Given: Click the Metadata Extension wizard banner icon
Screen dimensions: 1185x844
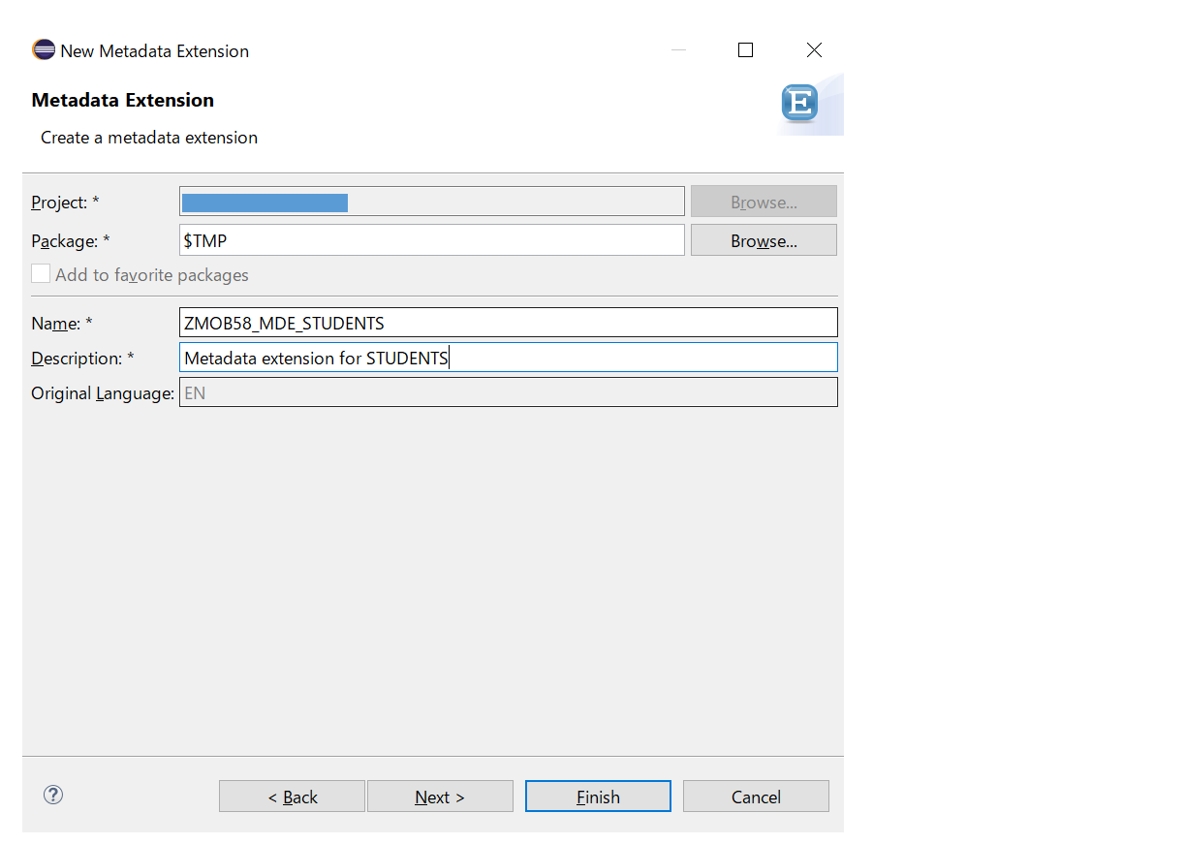Looking at the screenshot, I should click(799, 102).
